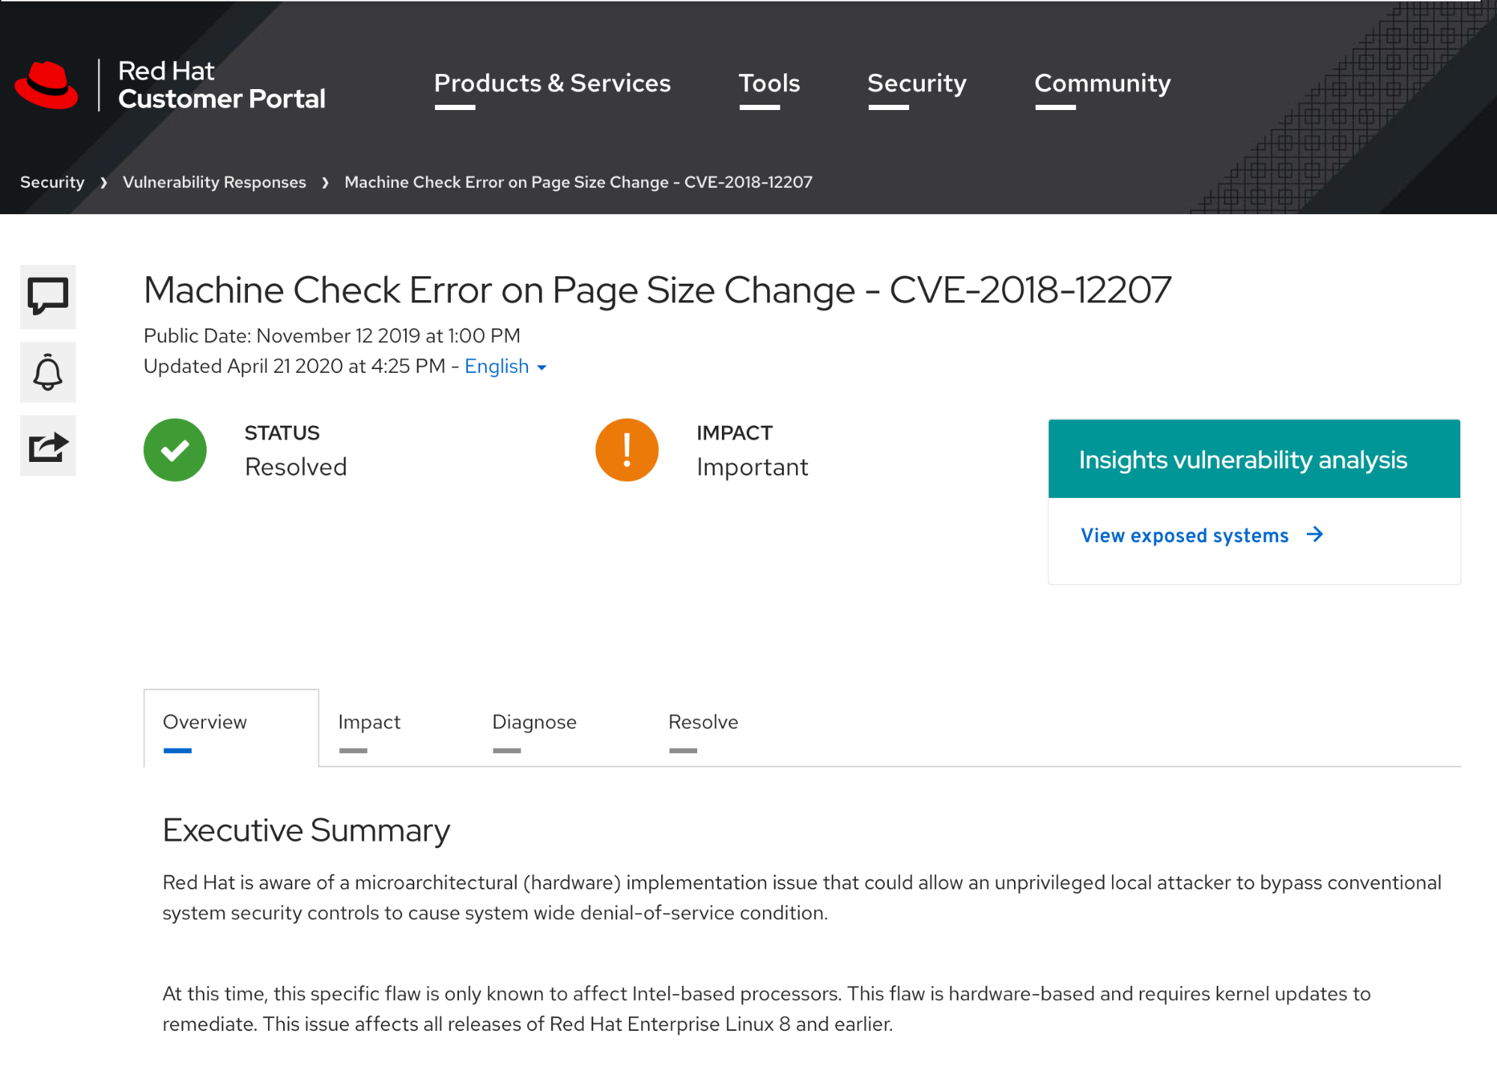The width and height of the screenshot is (1497, 1087).
Task: Click the green Resolved status checkmark
Action: tap(175, 450)
